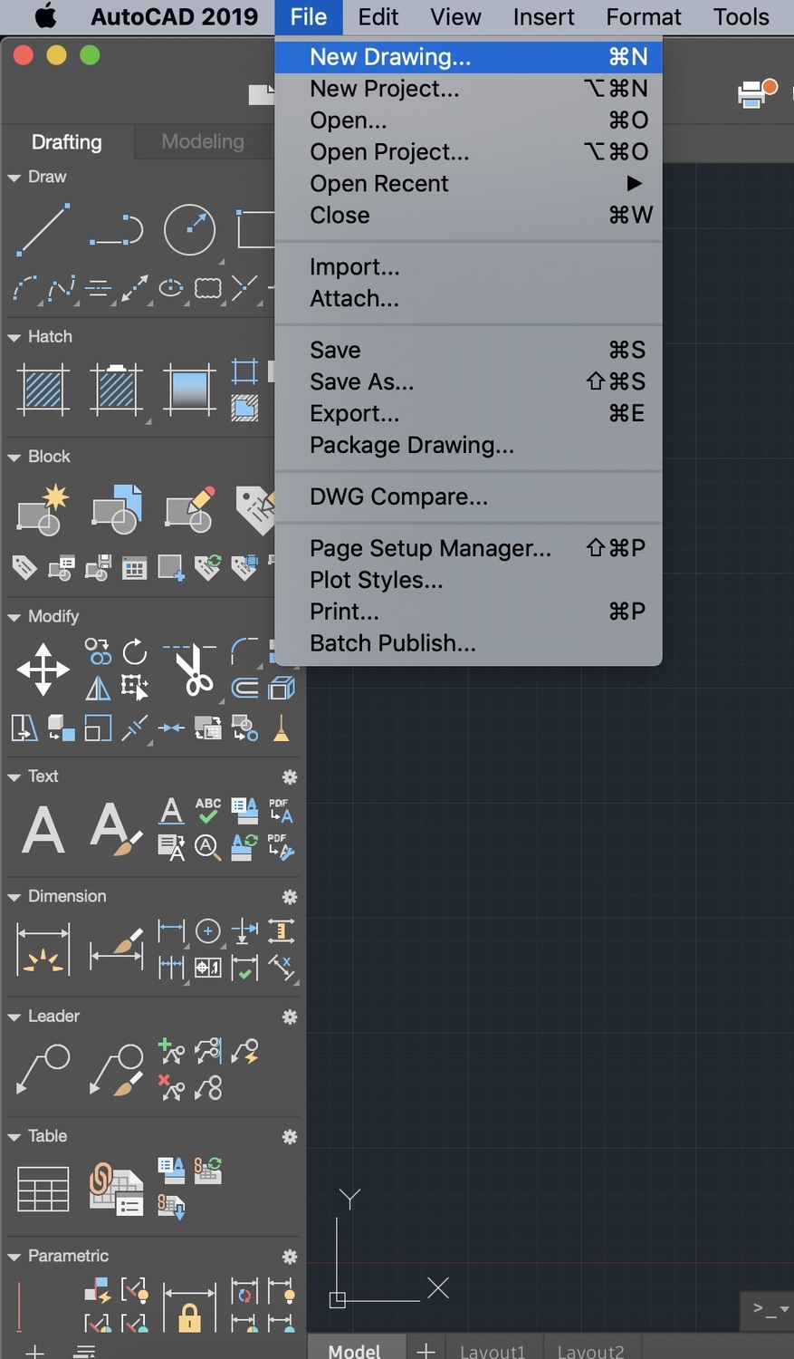Open the Edit menu
The height and width of the screenshot is (1359, 794).
pos(378,17)
